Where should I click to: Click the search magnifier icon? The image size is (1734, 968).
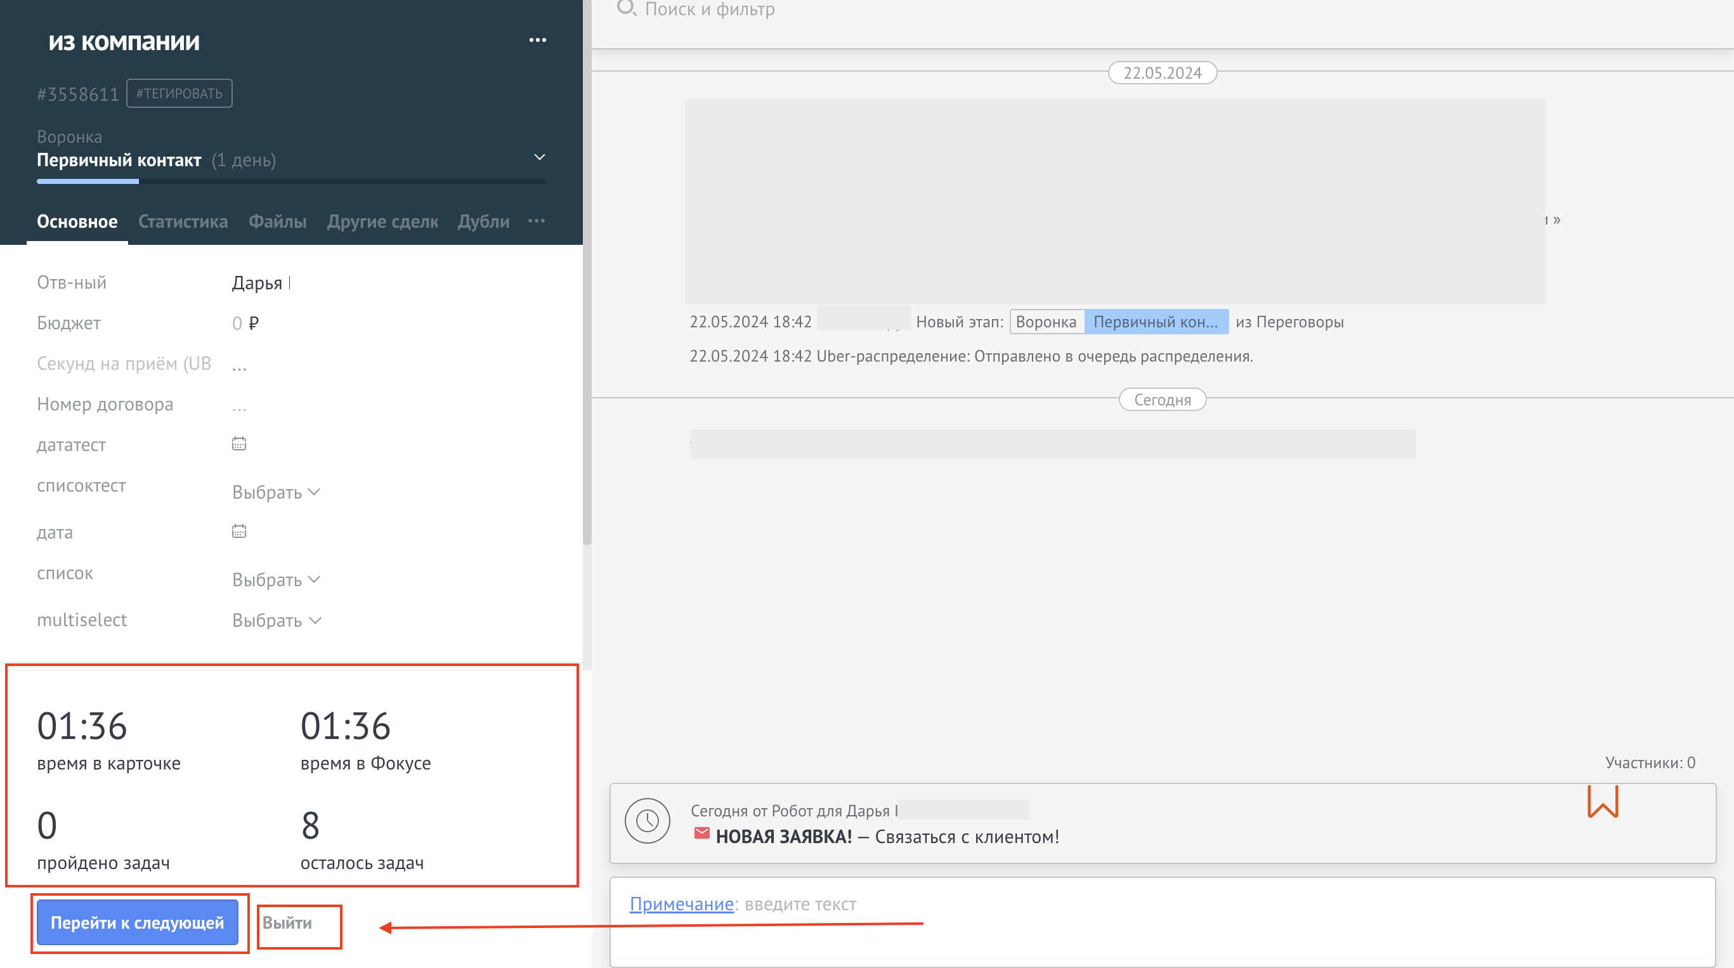(626, 8)
